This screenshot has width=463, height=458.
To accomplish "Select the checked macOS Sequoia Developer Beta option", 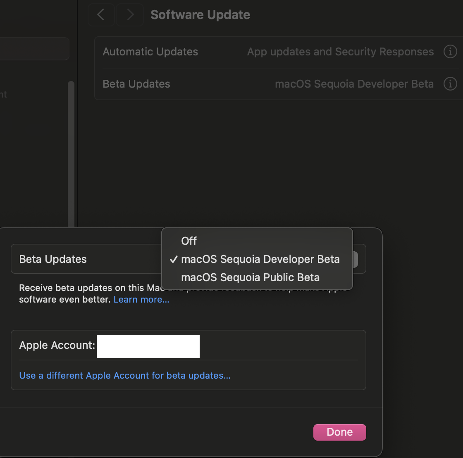I will (260, 259).
